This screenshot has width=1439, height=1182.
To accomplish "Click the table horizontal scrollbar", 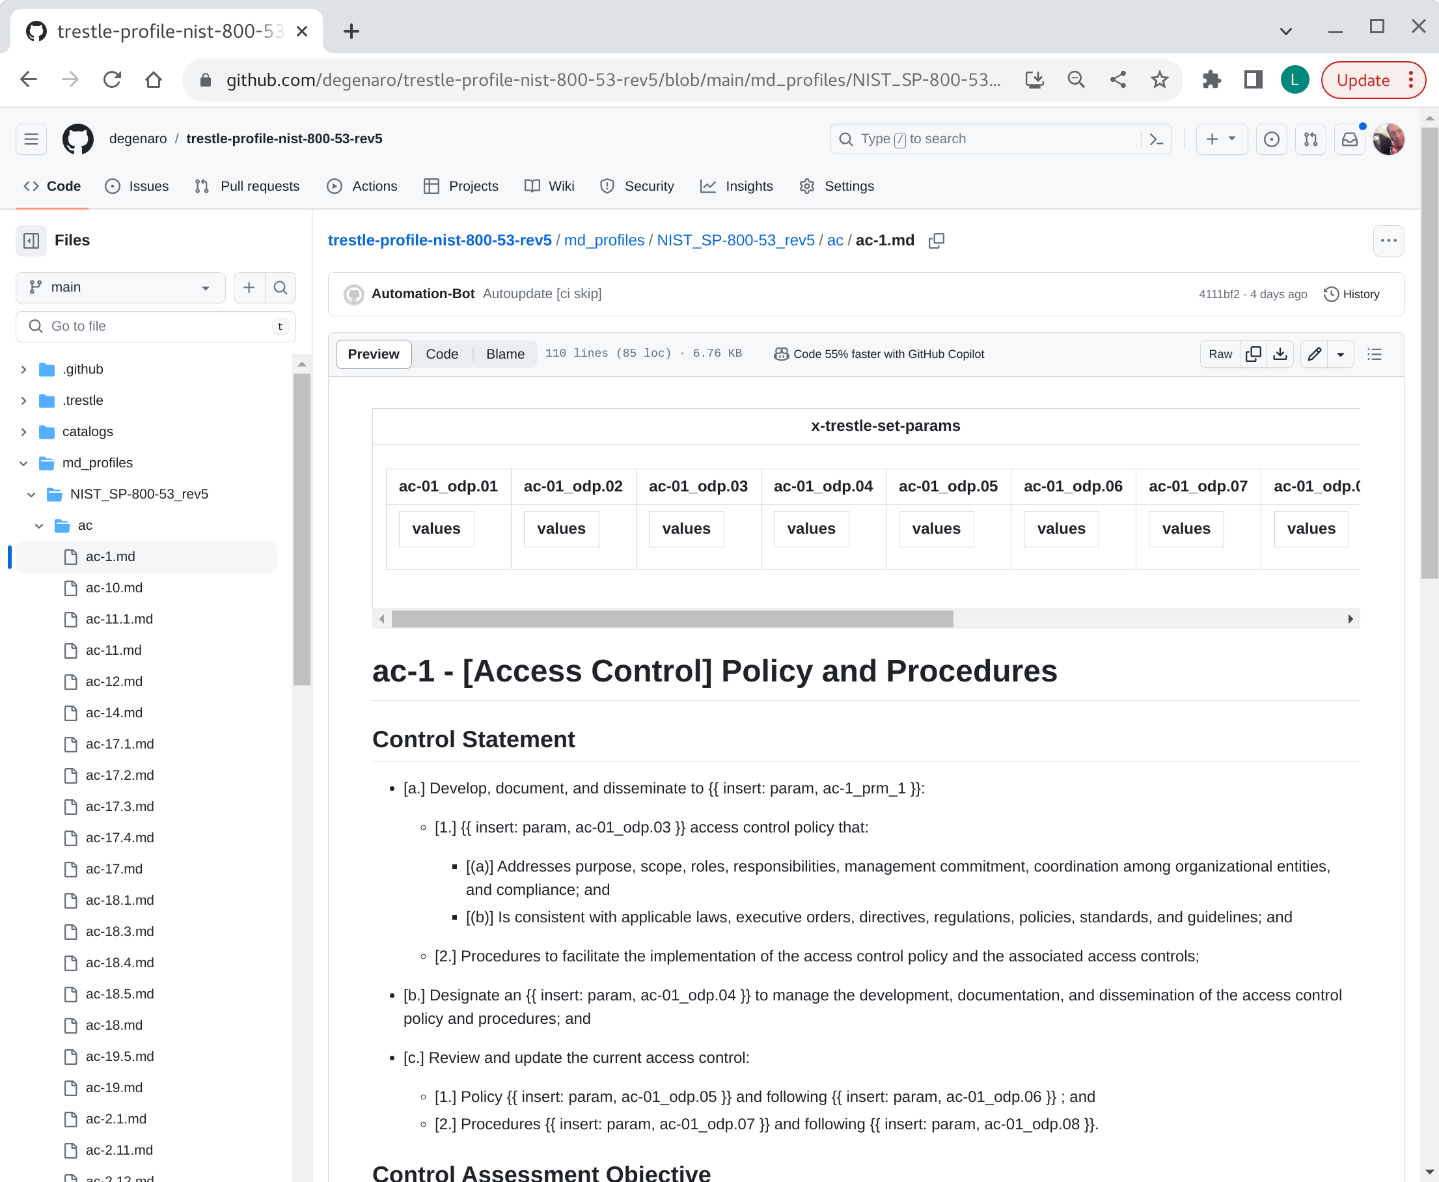I will tap(672, 619).
